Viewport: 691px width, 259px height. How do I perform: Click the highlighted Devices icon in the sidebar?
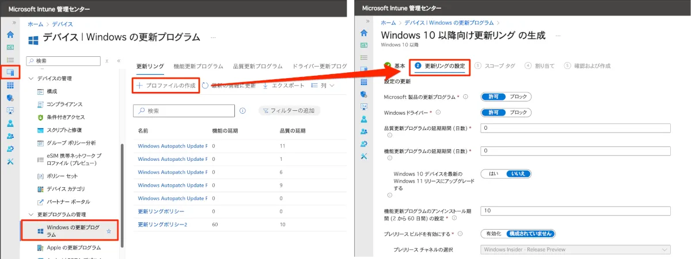tap(10, 72)
